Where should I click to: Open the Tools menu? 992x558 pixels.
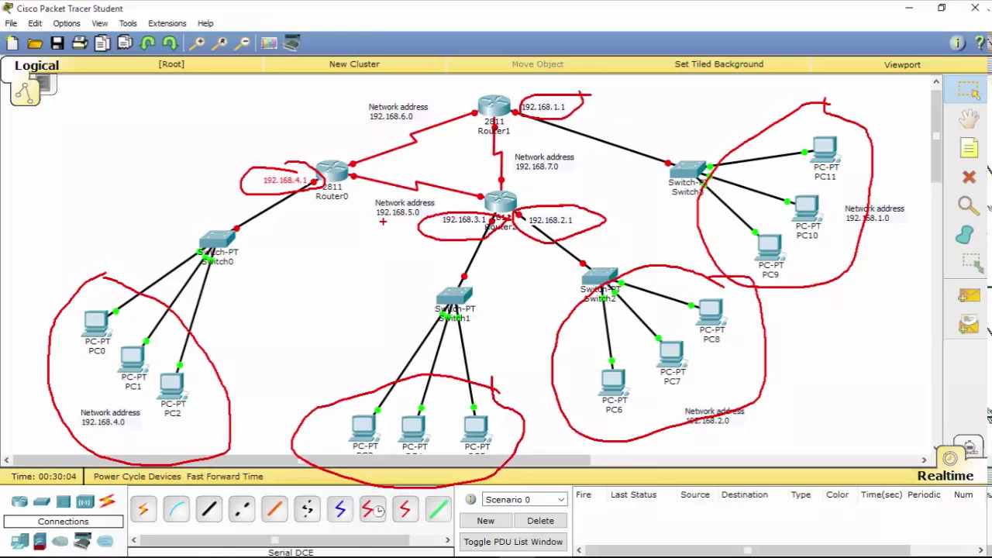pos(128,23)
